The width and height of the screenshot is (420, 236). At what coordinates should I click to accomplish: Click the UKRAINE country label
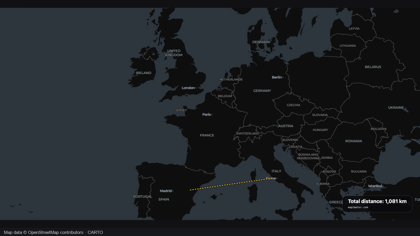tap(396, 108)
